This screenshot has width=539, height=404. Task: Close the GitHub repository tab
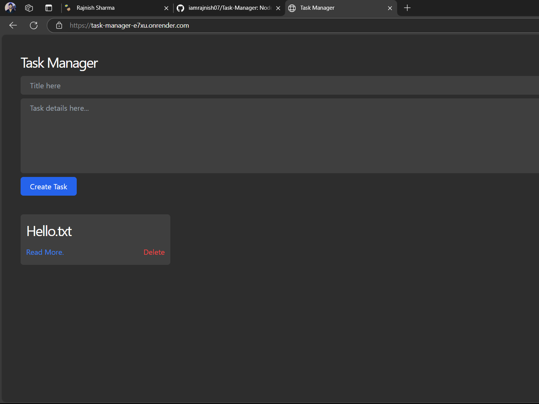[278, 7]
